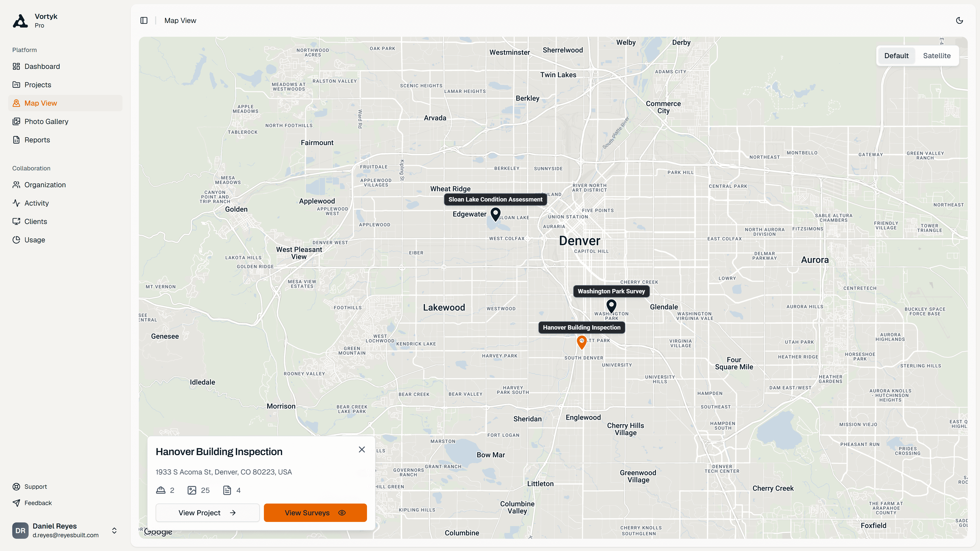Open Photo Gallery section
The width and height of the screenshot is (980, 551).
click(65, 122)
